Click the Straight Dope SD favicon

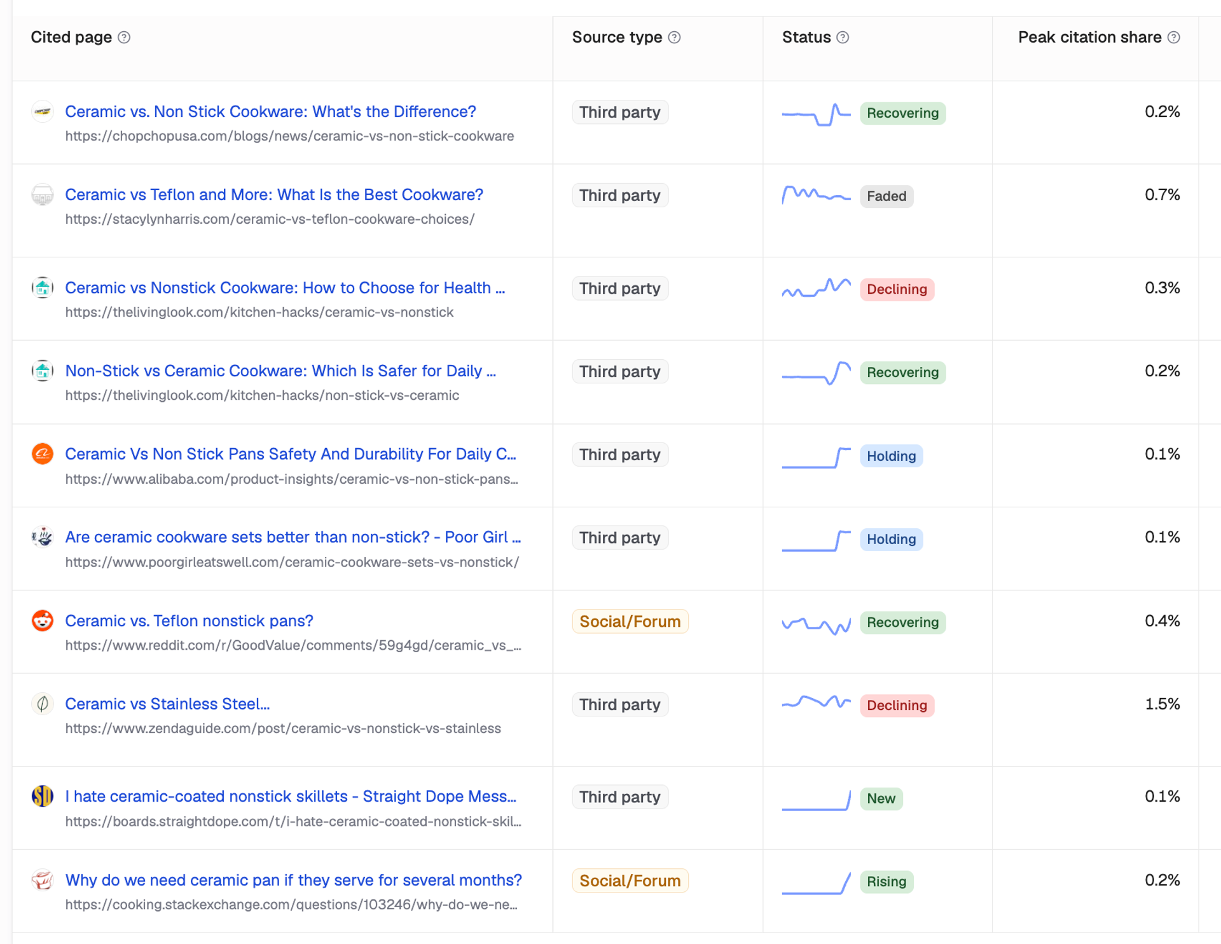[x=43, y=796]
